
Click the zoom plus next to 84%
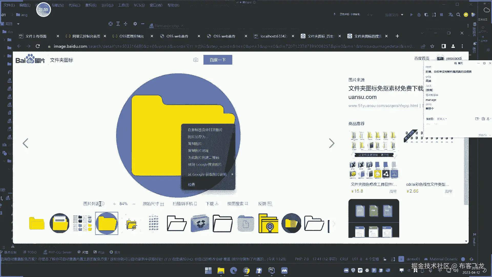coord(114,204)
